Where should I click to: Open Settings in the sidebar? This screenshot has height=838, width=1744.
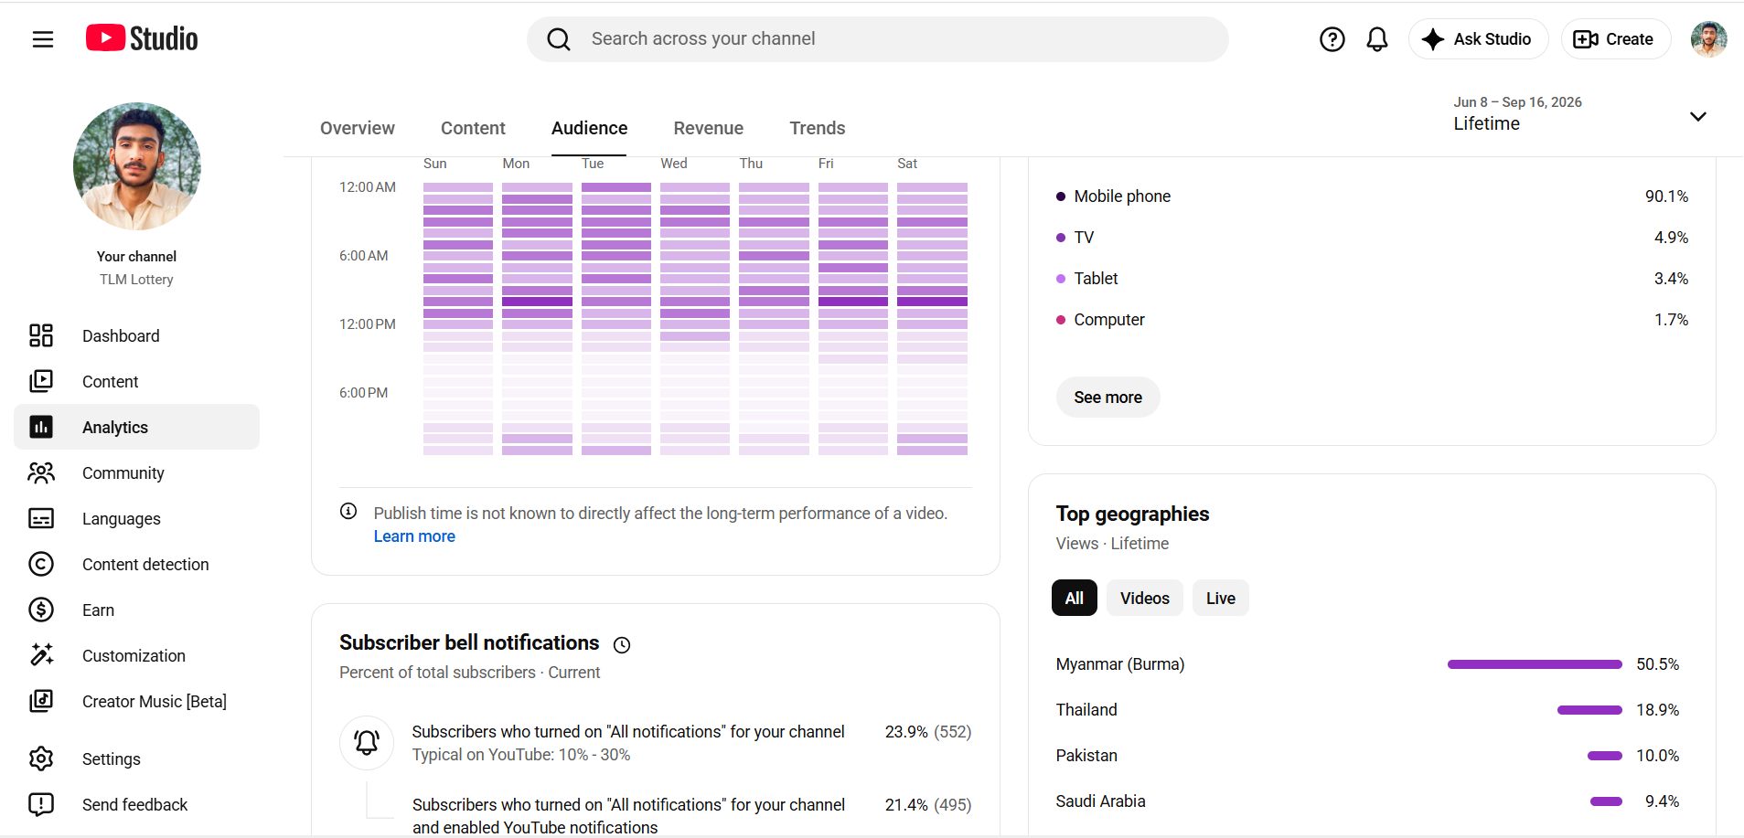tap(137, 758)
